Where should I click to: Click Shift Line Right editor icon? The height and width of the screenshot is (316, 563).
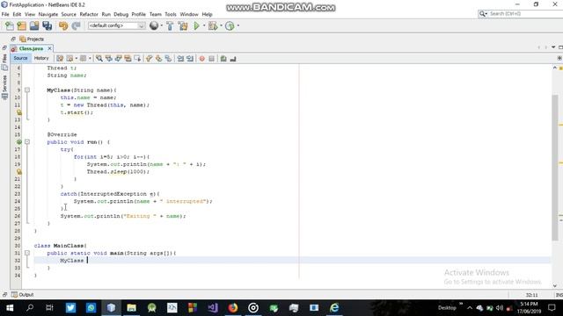coord(190,59)
